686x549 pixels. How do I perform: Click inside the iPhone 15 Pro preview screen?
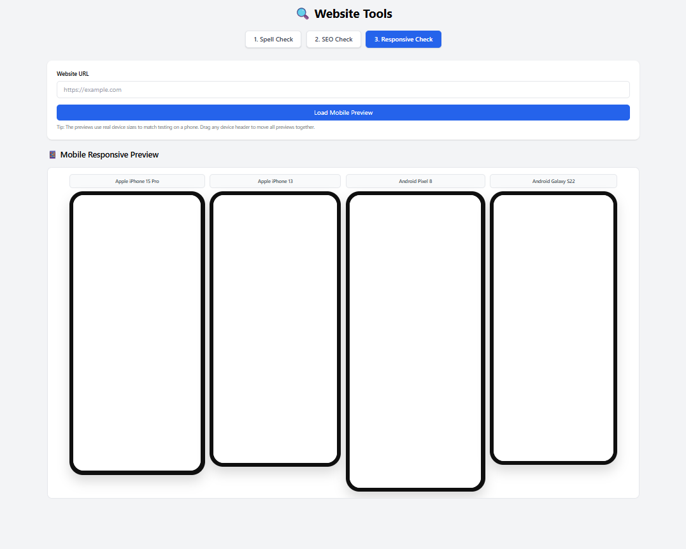[x=137, y=332]
